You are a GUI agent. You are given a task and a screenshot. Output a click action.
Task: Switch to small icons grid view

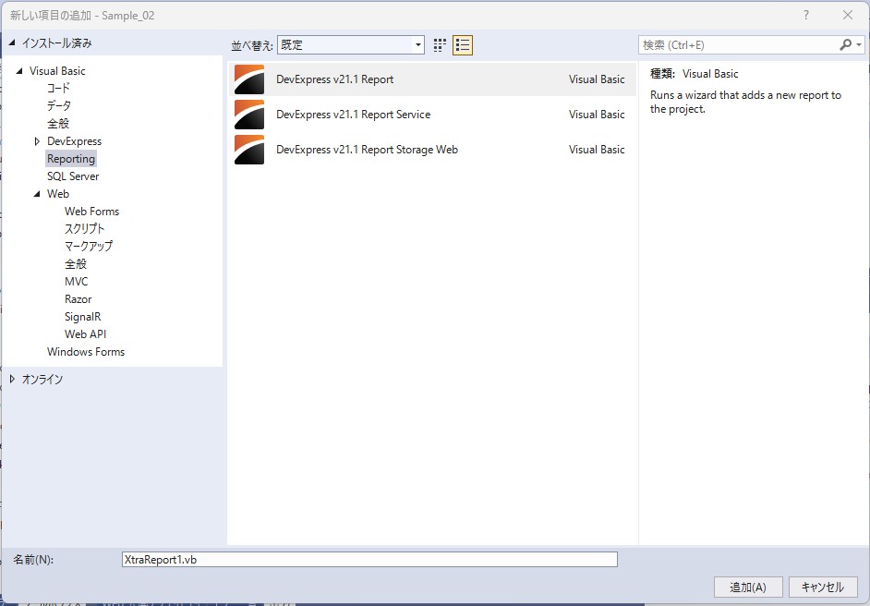tap(440, 45)
